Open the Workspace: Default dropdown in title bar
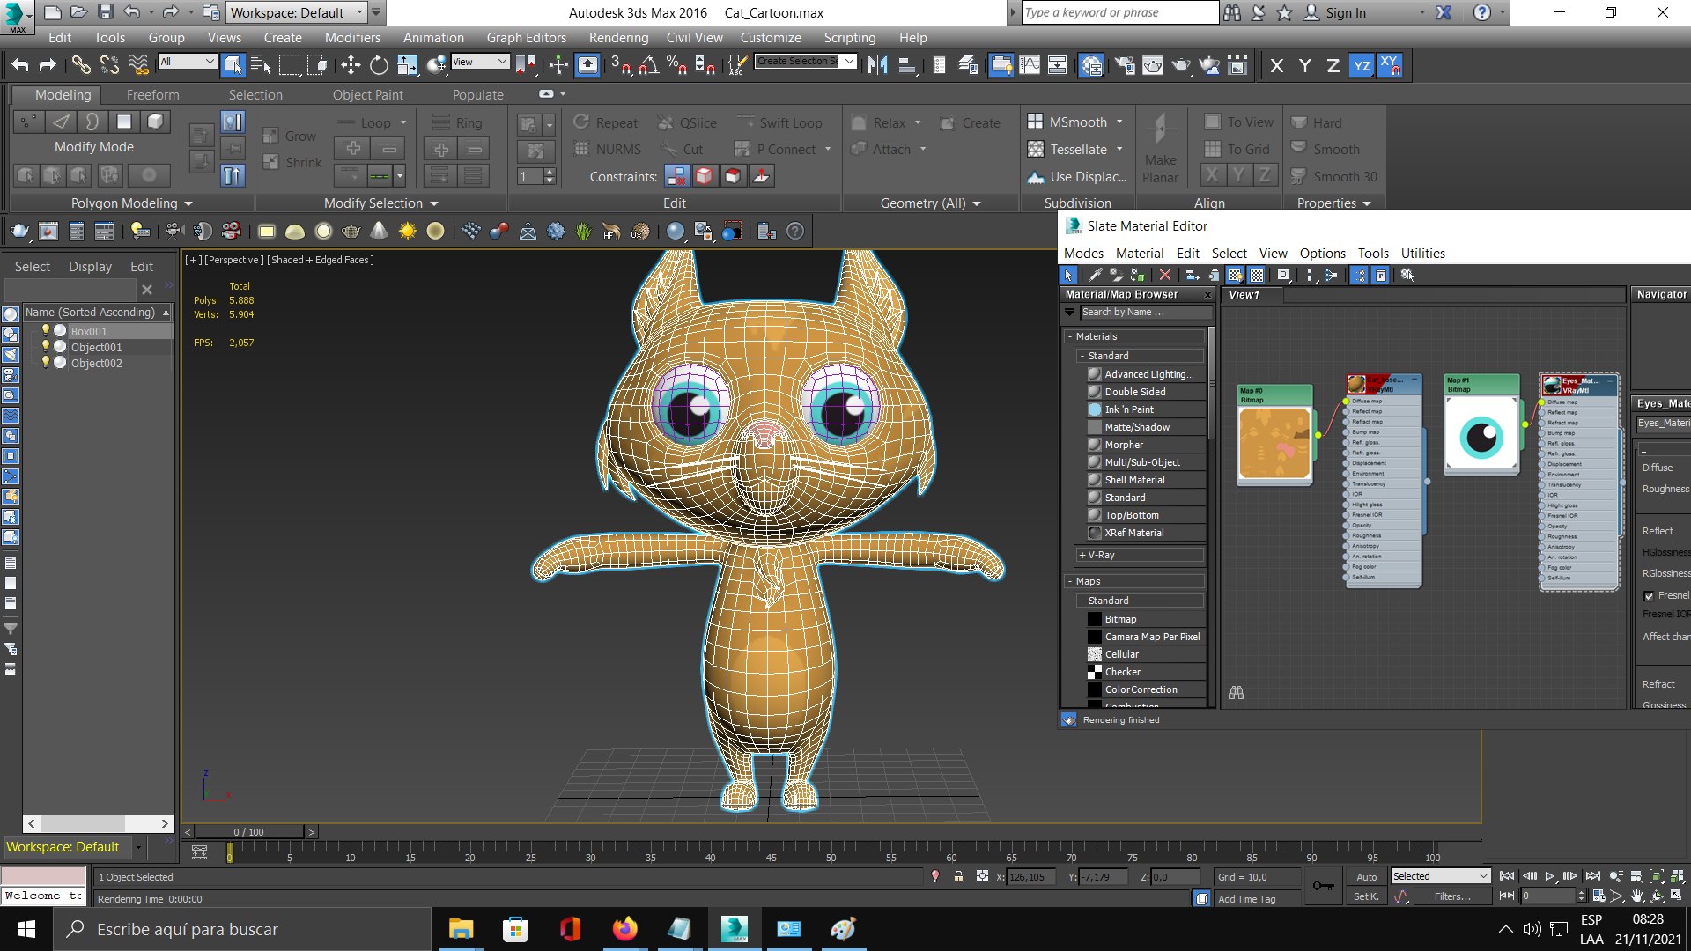 tap(297, 12)
